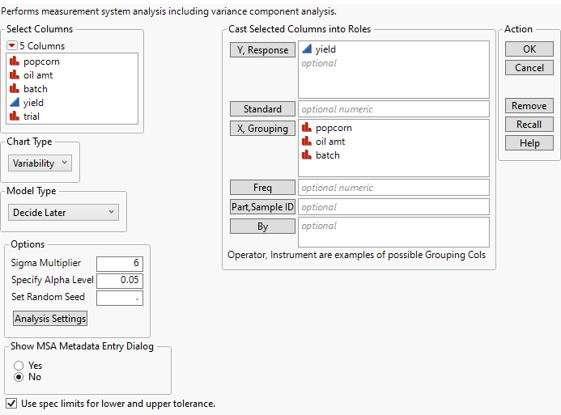Image resolution: width=561 pixels, height=415 pixels.
Task: Click oil amt icon in X, Grouping box
Action: (307, 142)
